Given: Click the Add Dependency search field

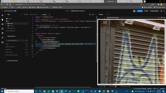Looking at the screenshot, I should point(16,41).
